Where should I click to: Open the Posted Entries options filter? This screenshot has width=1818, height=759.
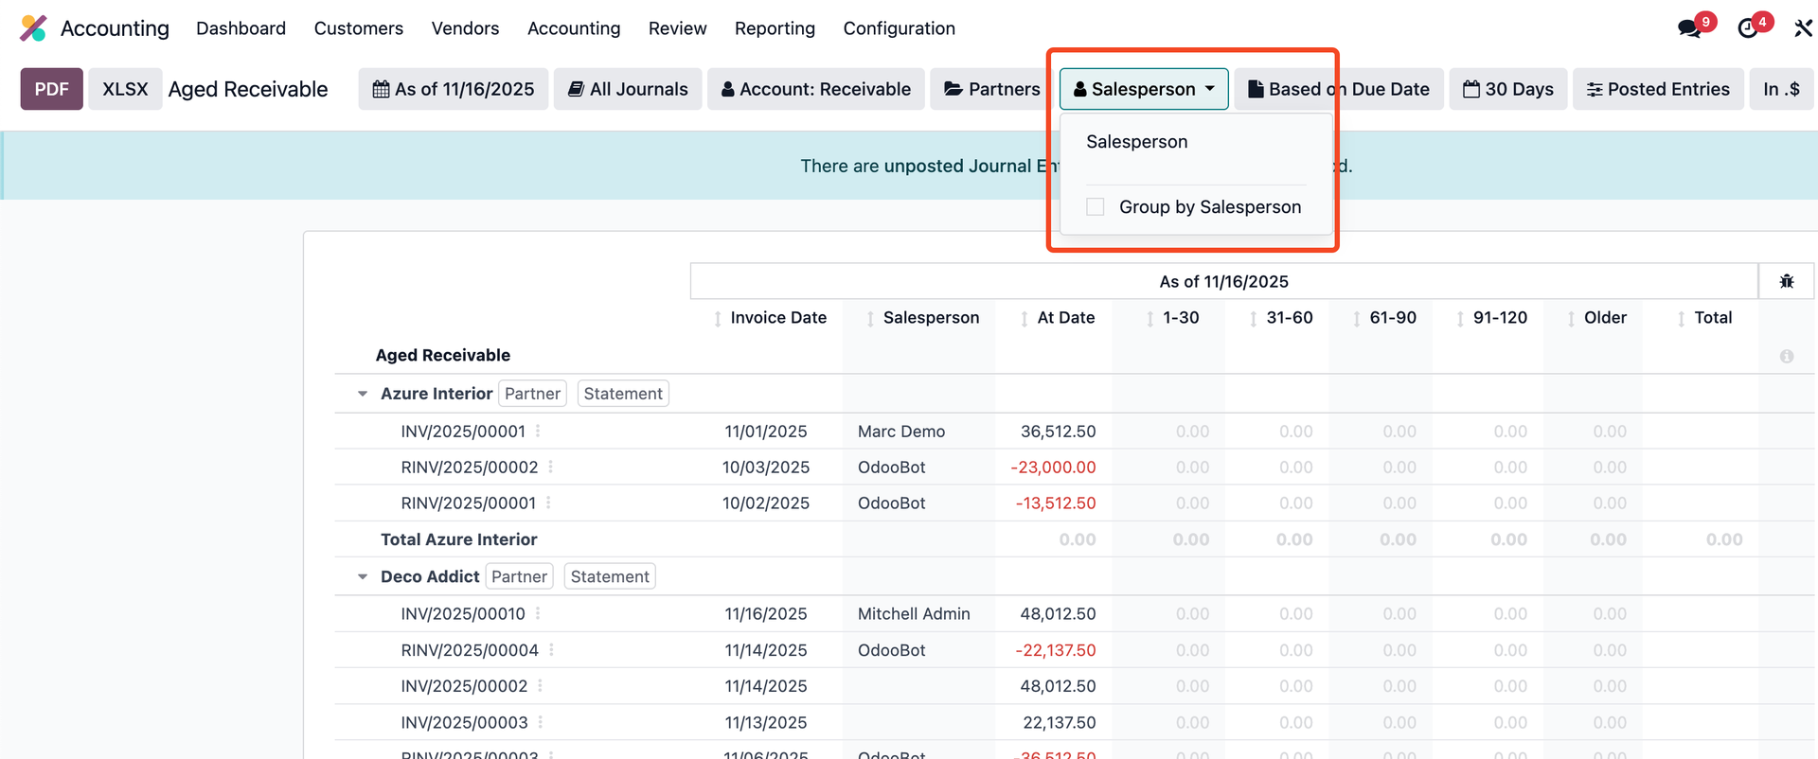tap(1658, 89)
